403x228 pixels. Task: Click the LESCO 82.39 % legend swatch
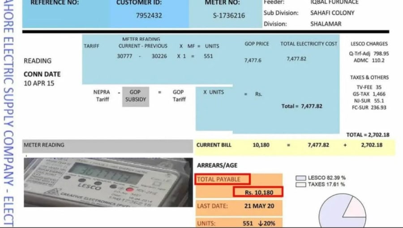point(300,178)
